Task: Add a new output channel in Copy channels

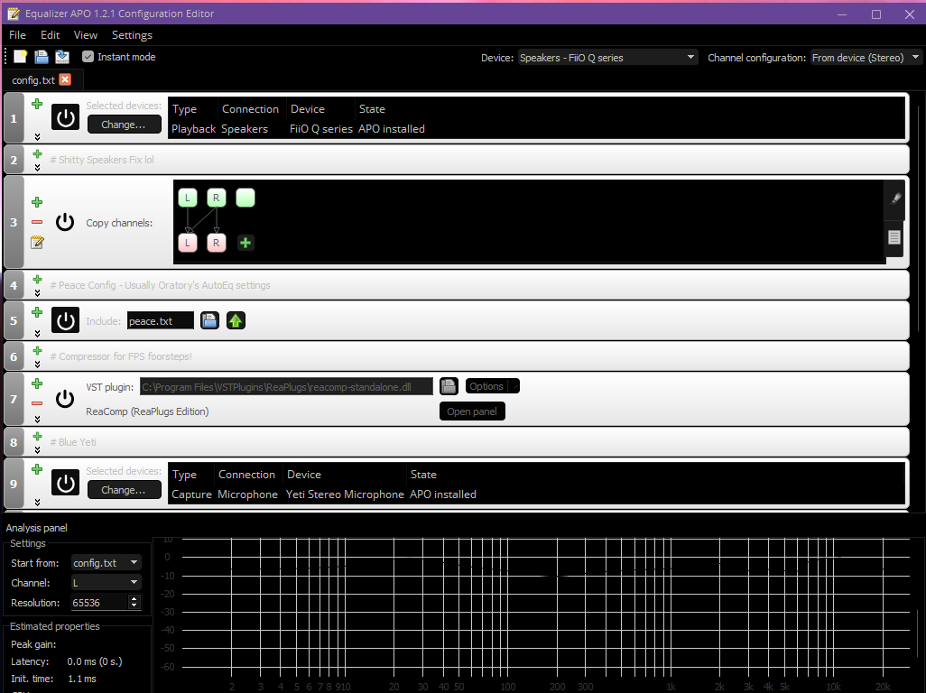Action: [245, 242]
